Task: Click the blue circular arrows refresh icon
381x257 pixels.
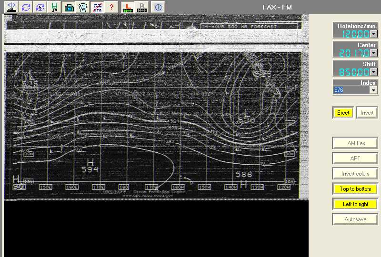Action: [x=26, y=7]
